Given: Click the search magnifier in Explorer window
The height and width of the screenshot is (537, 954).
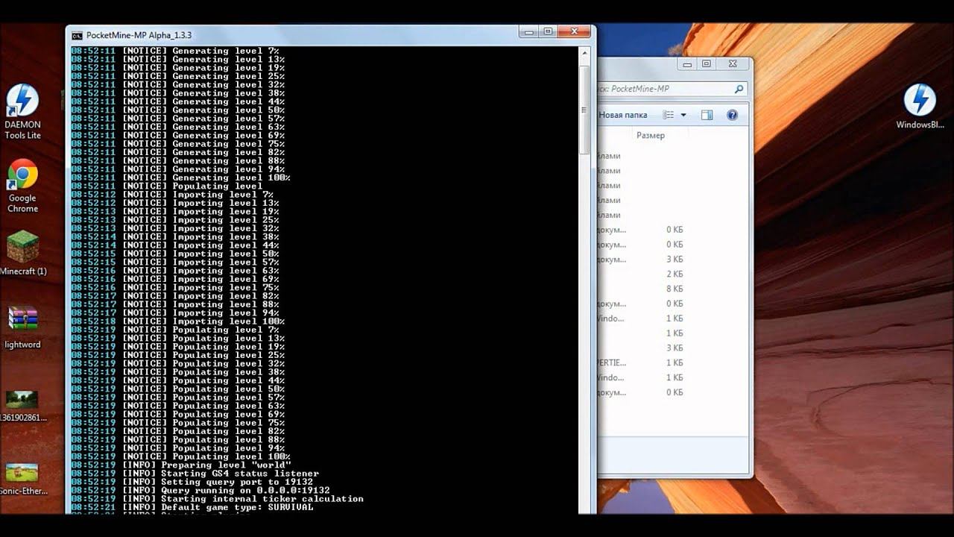Looking at the screenshot, I should [x=739, y=89].
